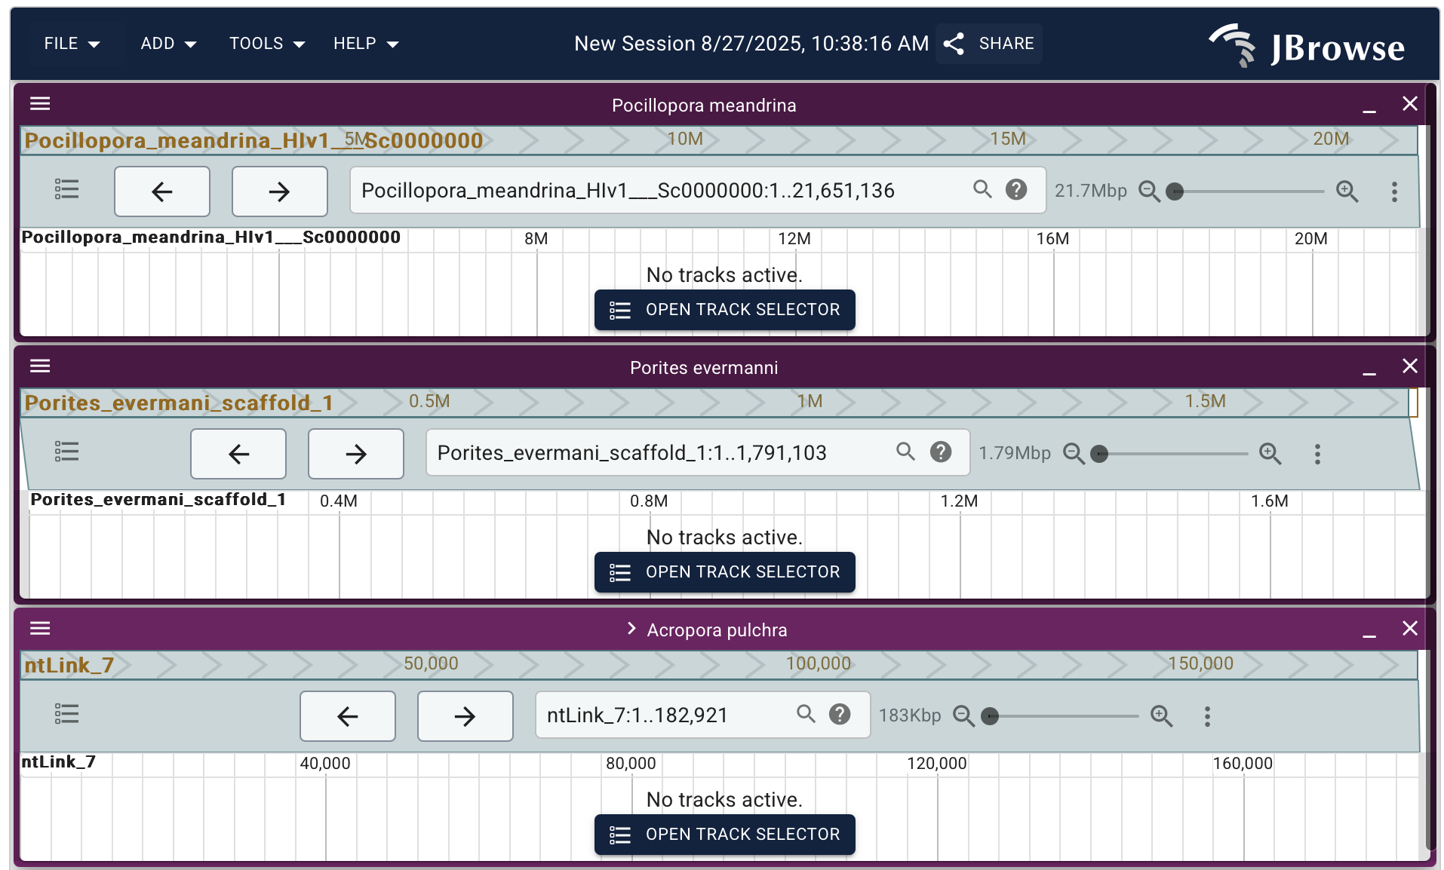Viewport: 1444px width, 870px height.
Task: Click the zoom slider in Porites toolbar
Action: pyautogui.click(x=1172, y=454)
